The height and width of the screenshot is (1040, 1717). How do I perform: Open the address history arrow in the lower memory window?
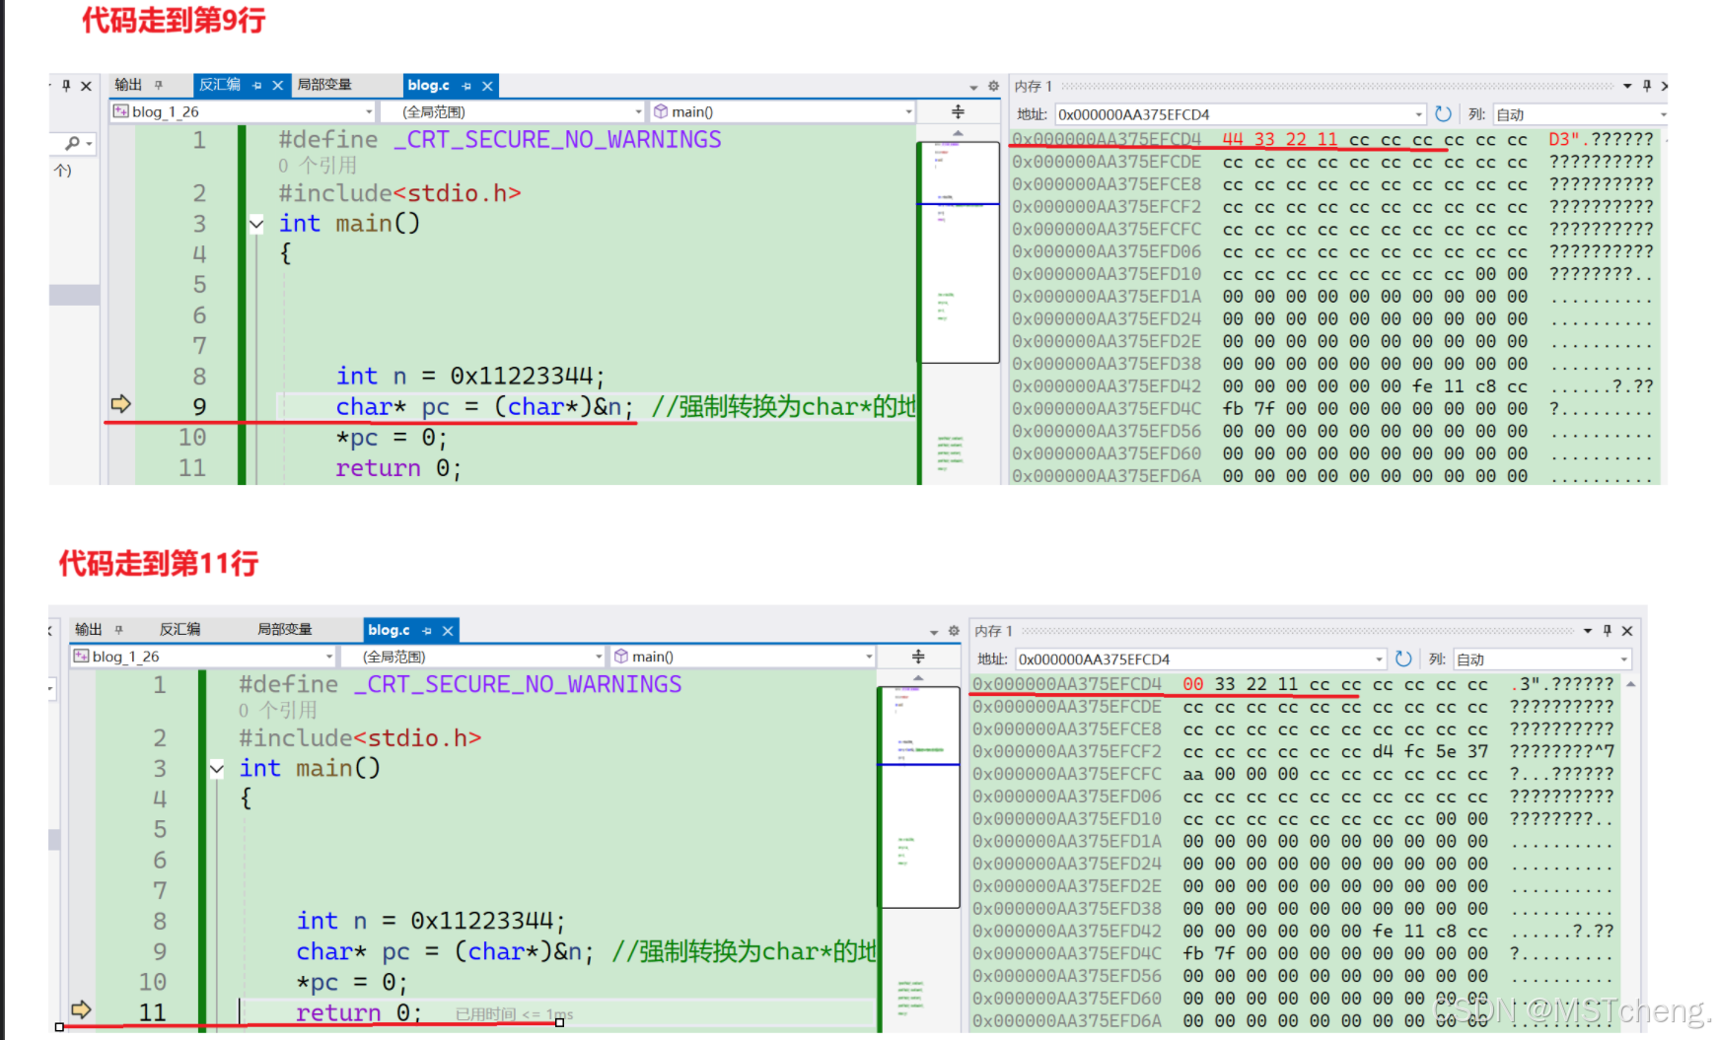tap(1380, 659)
